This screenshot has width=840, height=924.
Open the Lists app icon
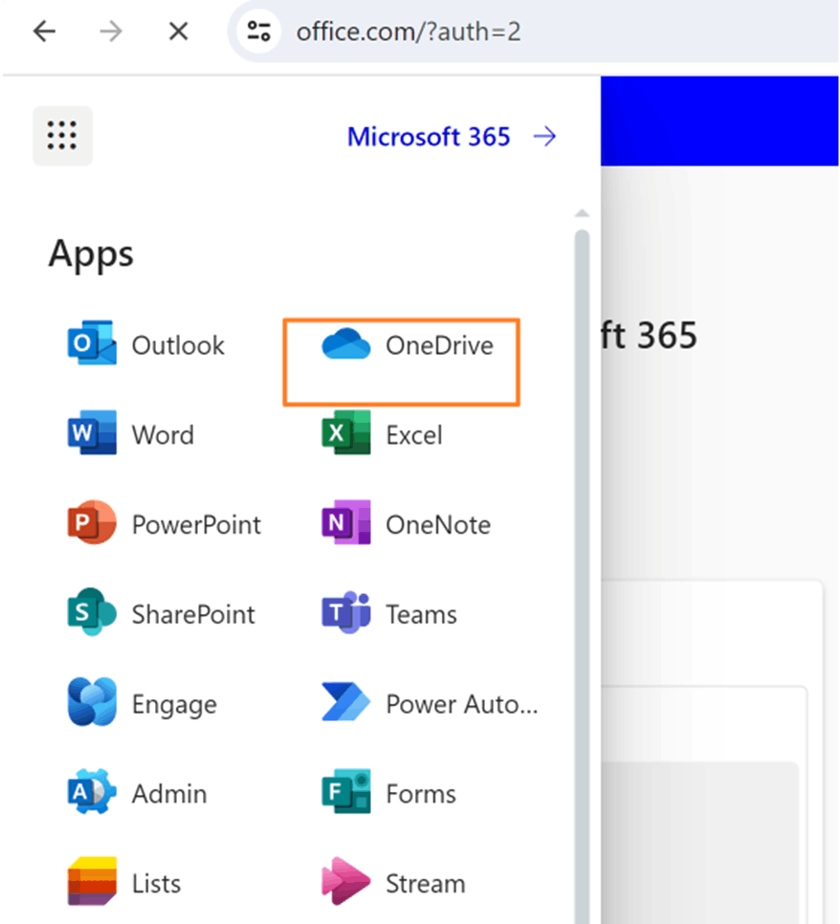(x=92, y=881)
